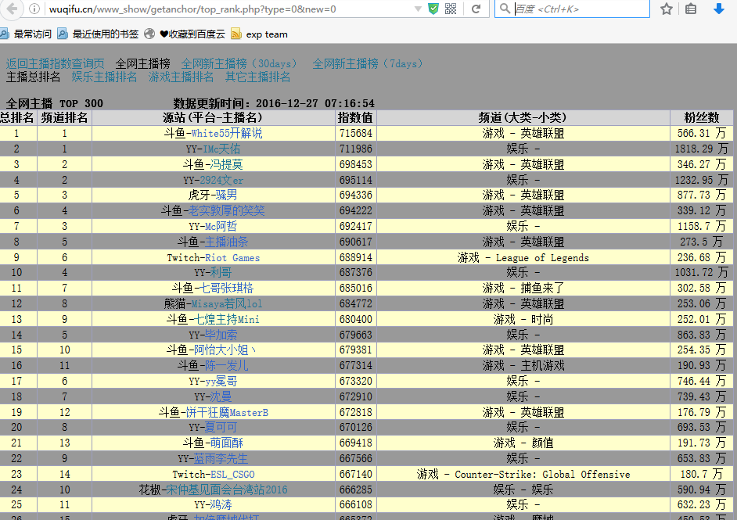Image resolution: width=737 pixels, height=520 pixels.
Task: Reload the page with the refresh button
Action: pos(476,9)
